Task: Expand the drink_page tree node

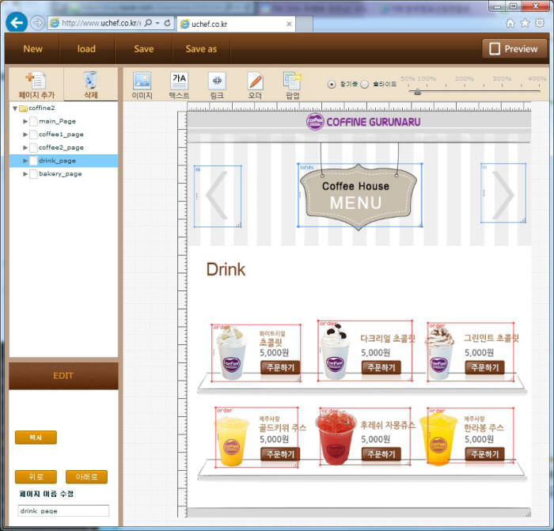Action: pyautogui.click(x=25, y=161)
